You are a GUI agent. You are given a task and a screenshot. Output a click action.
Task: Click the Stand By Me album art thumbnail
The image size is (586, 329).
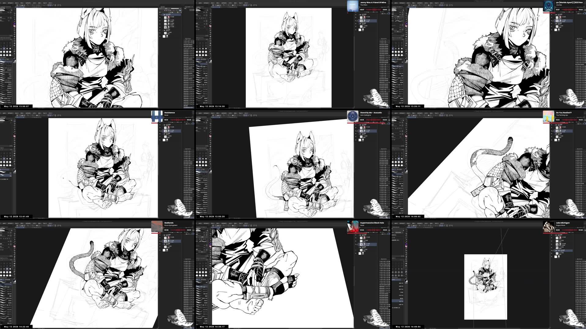coord(353,116)
